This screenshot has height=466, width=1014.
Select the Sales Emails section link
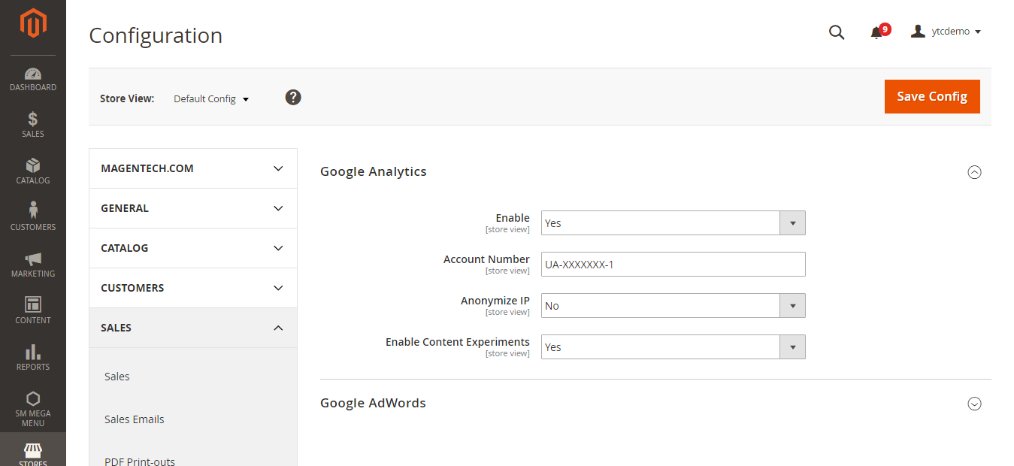click(x=135, y=419)
